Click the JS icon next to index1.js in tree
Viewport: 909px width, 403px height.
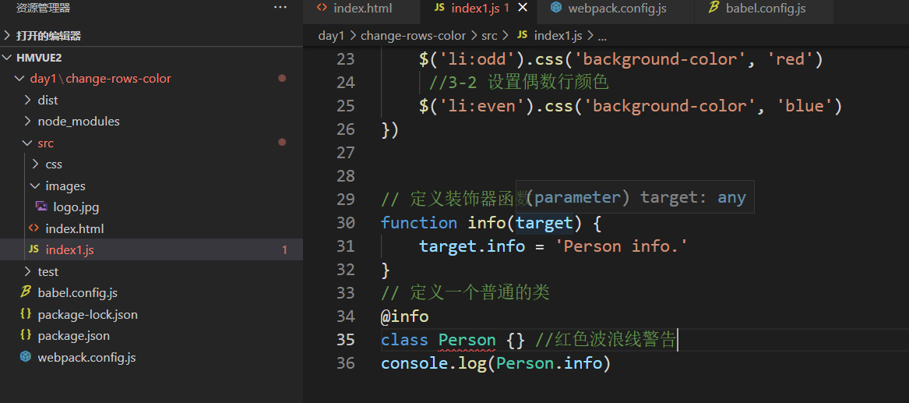[33, 250]
